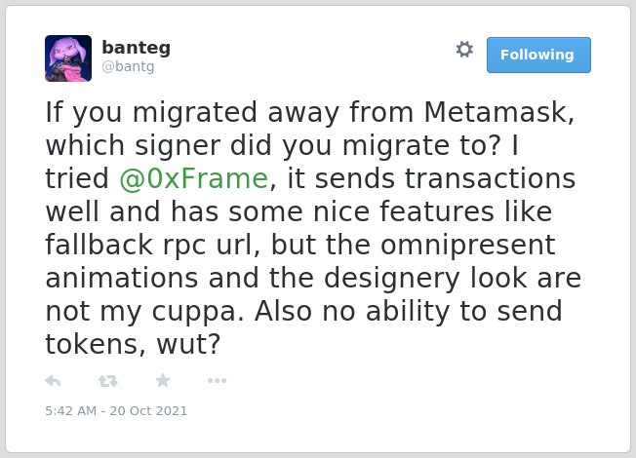This screenshot has height=458, width=636.
Task: Open the gear settings icon beside Following
Action: click(464, 50)
